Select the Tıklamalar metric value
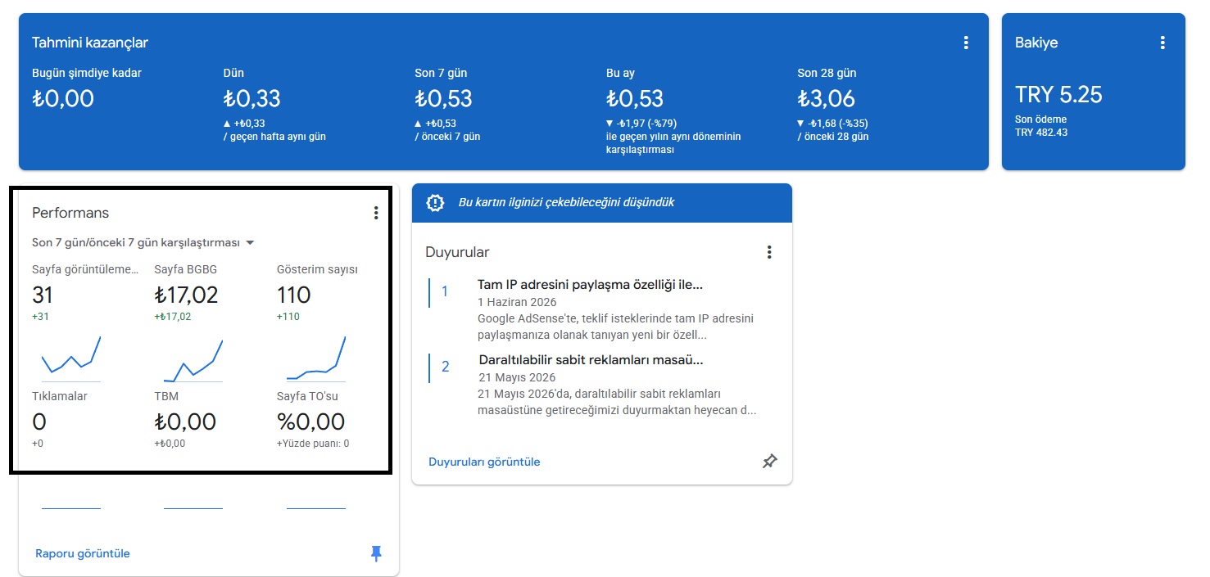The height and width of the screenshot is (577, 1210). pyautogui.click(x=39, y=422)
